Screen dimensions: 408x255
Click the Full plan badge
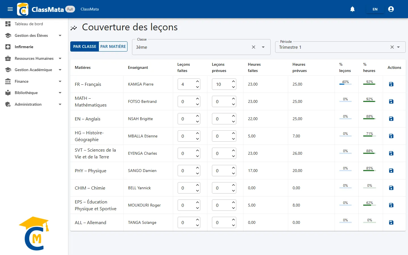click(x=70, y=9)
